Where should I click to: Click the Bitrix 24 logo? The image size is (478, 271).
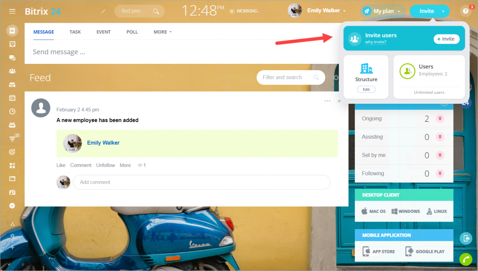43,11
